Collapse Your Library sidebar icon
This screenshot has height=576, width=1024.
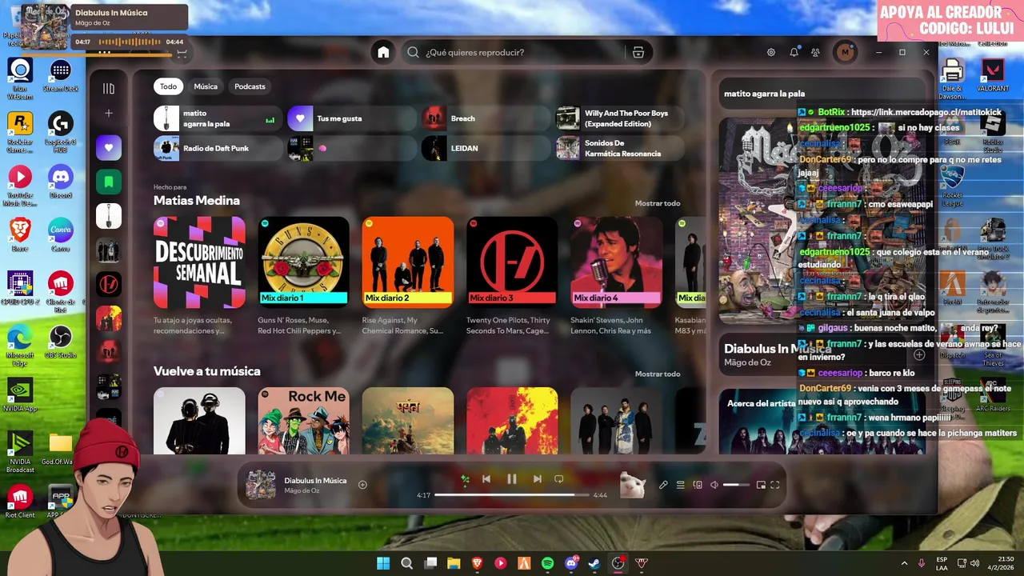[109, 88]
